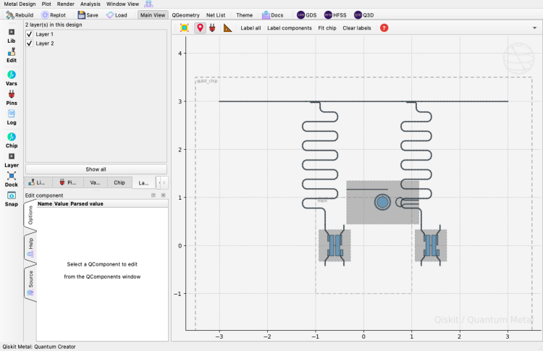Click the right blue coupler component
The image size is (543, 351).
pos(431,245)
